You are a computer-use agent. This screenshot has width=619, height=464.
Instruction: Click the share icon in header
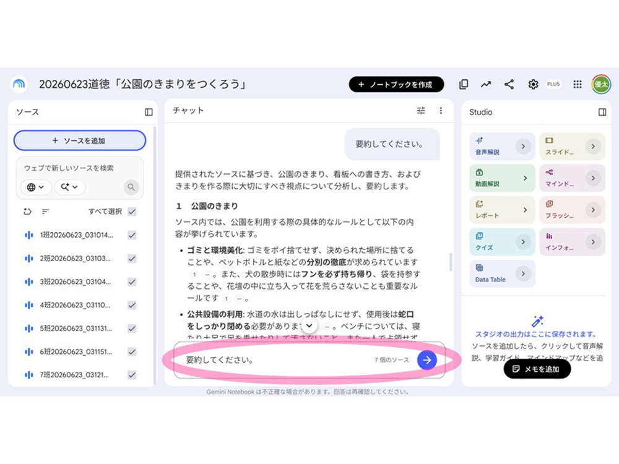(x=509, y=84)
